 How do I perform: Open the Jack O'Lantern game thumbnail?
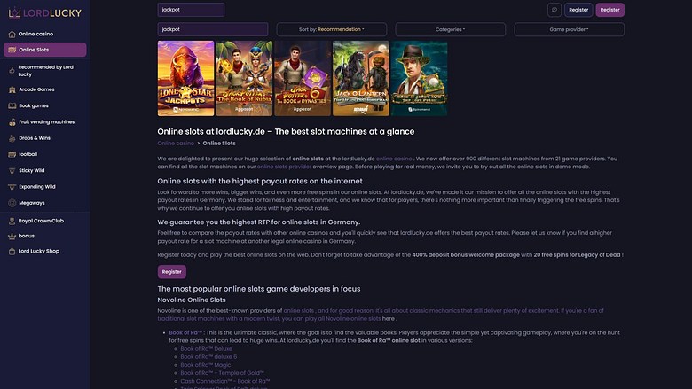(x=360, y=78)
